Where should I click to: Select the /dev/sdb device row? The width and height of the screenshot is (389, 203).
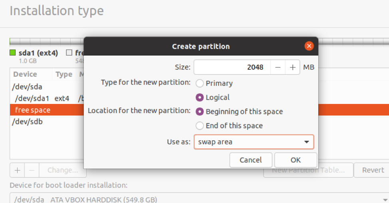(28, 121)
